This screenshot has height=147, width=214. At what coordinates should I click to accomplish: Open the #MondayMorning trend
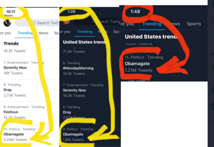click(78, 68)
